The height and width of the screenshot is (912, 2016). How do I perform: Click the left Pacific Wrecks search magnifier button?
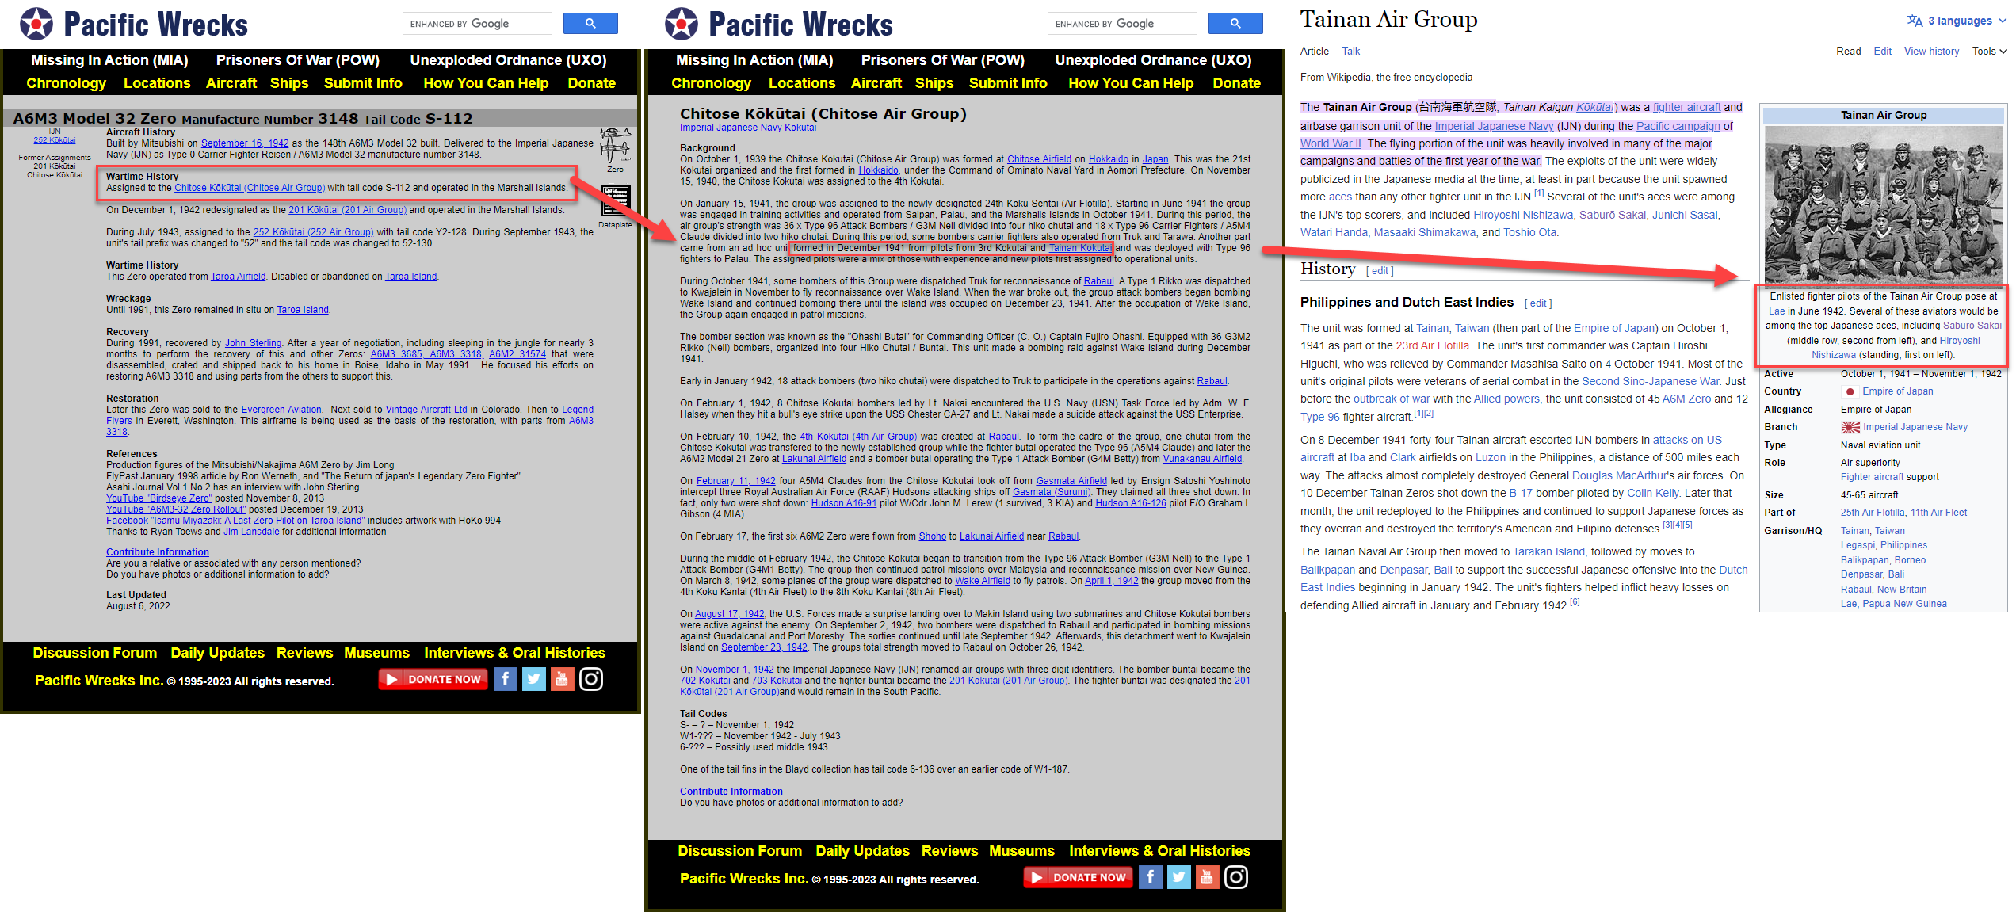[590, 24]
